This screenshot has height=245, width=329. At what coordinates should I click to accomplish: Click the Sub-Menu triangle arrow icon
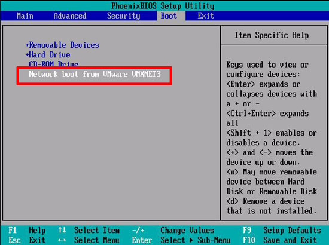point(191,240)
